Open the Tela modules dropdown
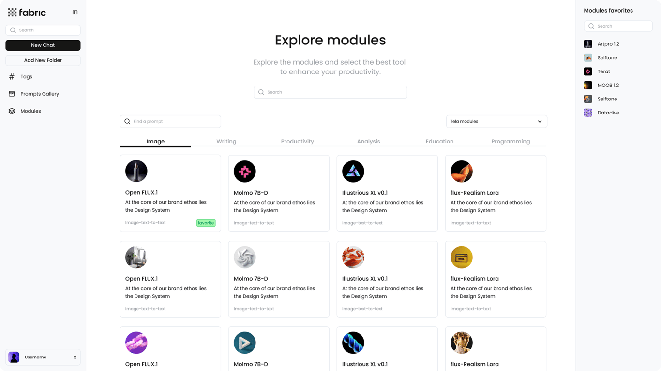661x371 pixels. [x=496, y=121]
